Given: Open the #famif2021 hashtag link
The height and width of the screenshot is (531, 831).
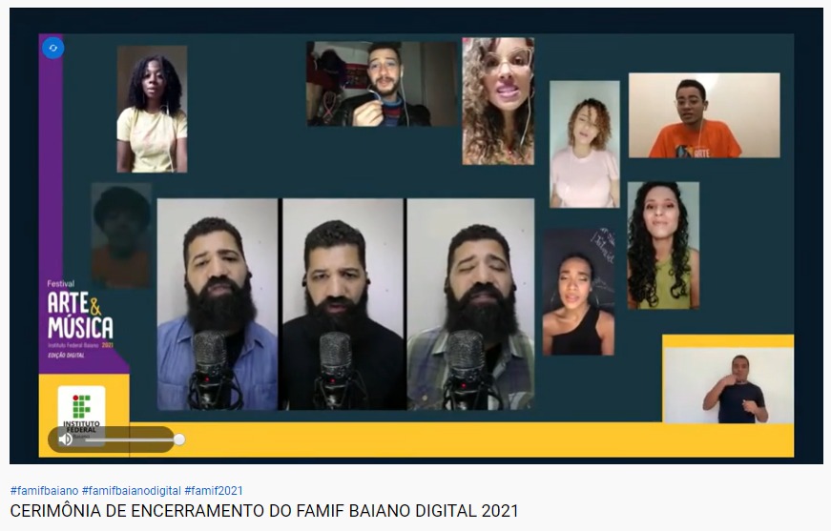Looking at the screenshot, I should (214, 491).
